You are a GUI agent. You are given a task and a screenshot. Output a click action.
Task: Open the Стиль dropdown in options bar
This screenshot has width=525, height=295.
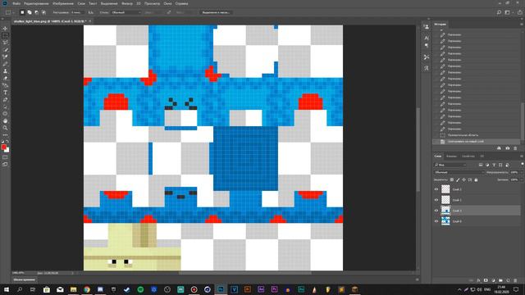(x=126, y=12)
